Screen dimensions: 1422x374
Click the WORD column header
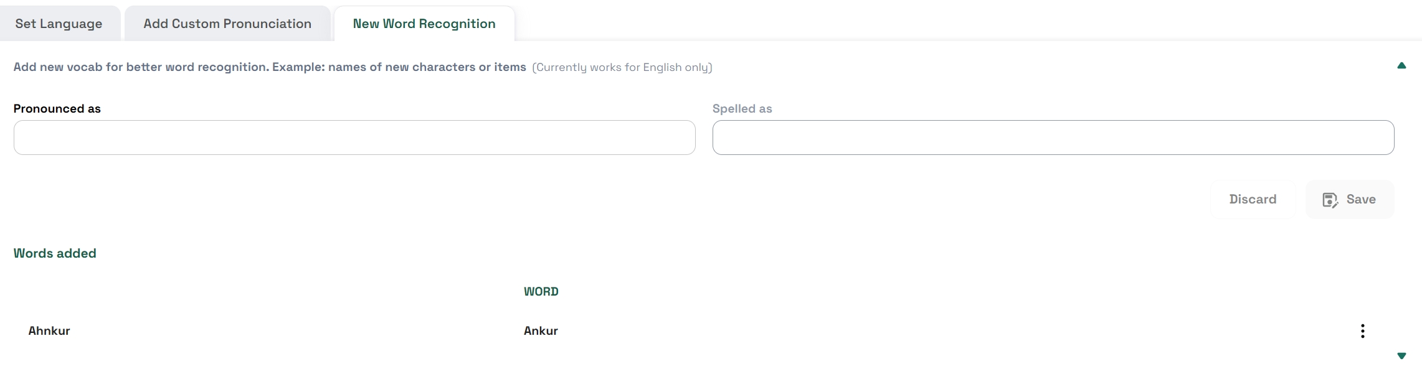click(x=541, y=291)
